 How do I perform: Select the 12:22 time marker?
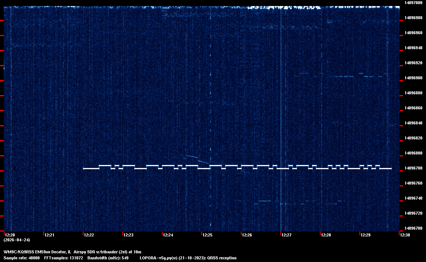pos(89,235)
